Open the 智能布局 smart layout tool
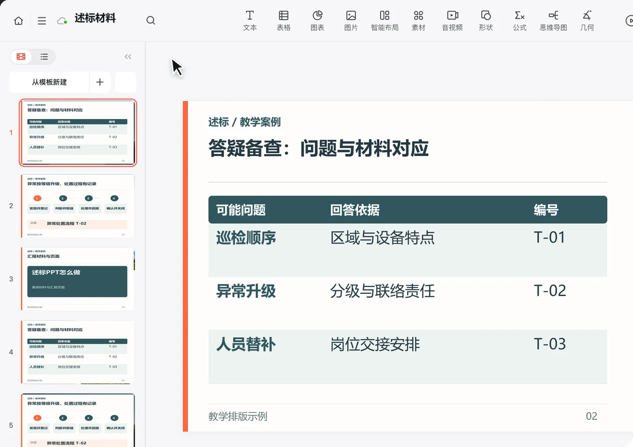633x447 pixels. 385,21
